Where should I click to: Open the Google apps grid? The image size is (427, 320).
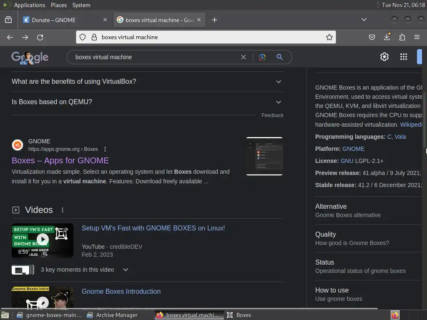404,57
